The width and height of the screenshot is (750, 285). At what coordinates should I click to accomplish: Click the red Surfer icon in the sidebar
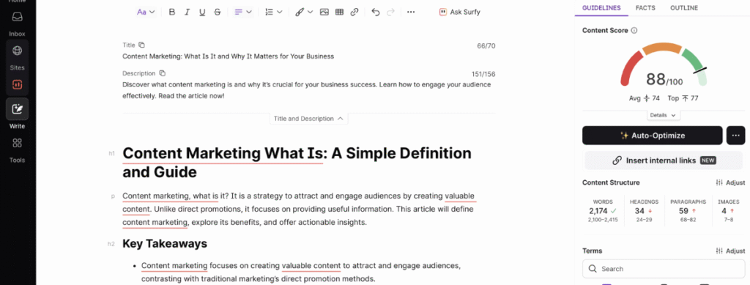[18, 85]
